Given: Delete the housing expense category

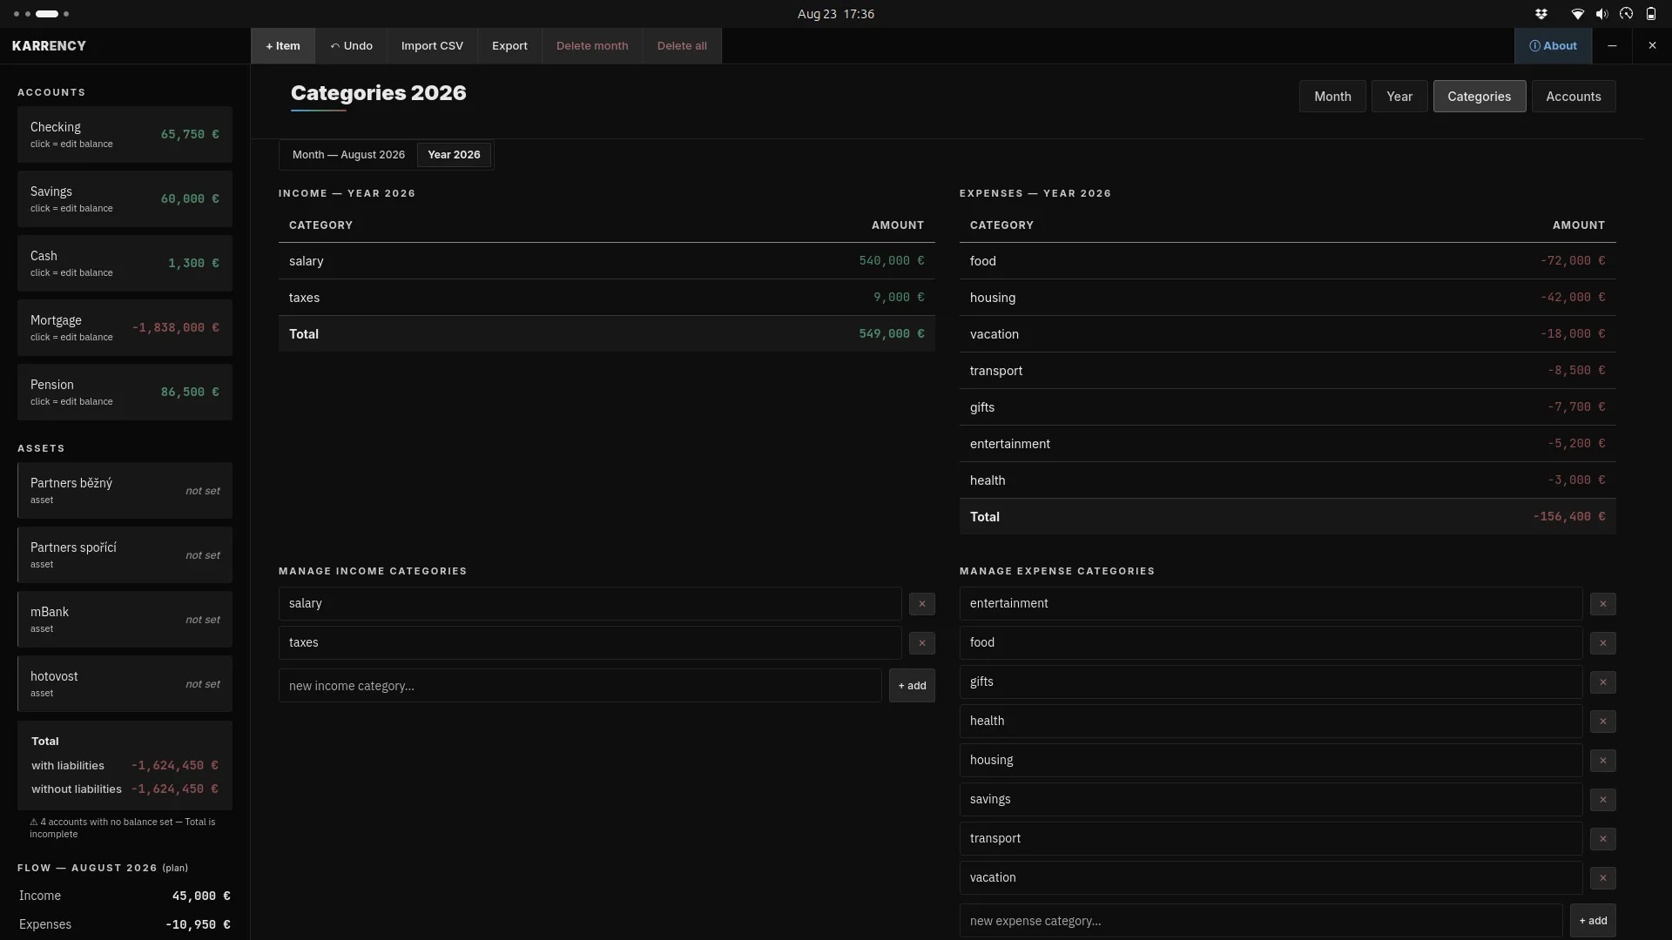Looking at the screenshot, I should click(1602, 761).
